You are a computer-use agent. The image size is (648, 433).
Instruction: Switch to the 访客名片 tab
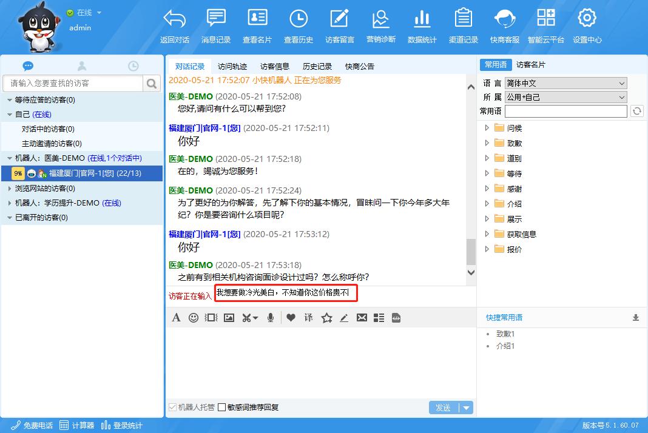[531, 65]
